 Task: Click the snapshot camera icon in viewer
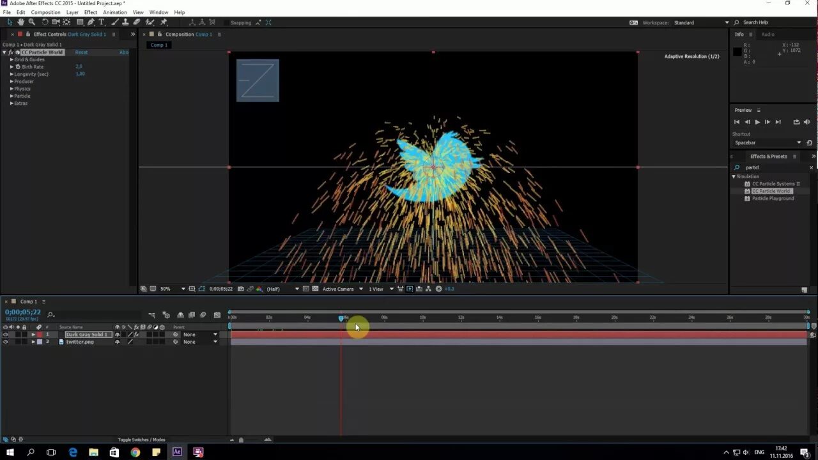pyautogui.click(x=240, y=289)
